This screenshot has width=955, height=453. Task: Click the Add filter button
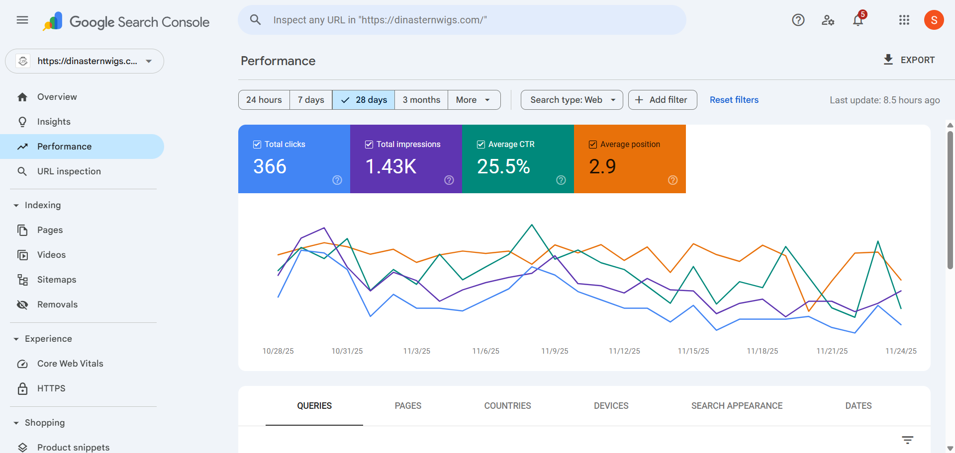pyautogui.click(x=663, y=100)
